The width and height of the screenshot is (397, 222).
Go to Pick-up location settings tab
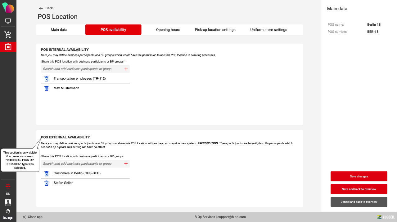pos(215,30)
